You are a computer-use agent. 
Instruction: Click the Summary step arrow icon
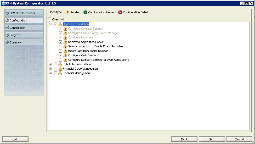coord(7,42)
